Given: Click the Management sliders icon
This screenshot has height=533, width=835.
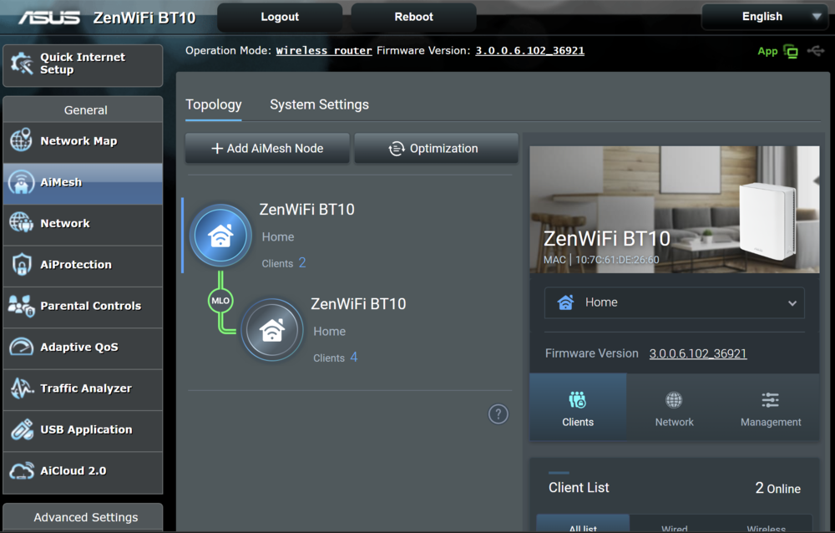Looking at the screenshot, I should coord(770,399).
